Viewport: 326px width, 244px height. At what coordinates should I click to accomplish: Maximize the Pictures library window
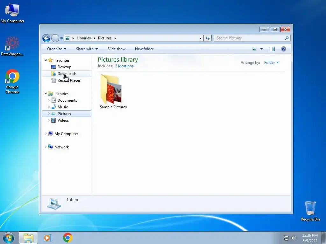pos(275,30)
